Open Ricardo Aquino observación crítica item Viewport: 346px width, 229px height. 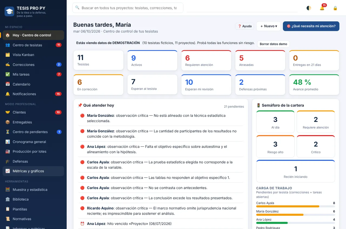point(161,211)
